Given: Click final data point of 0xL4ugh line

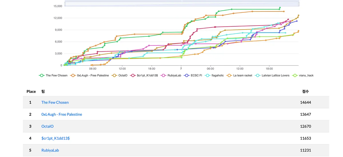Looking at the screenshot, I should coord(284,11).
